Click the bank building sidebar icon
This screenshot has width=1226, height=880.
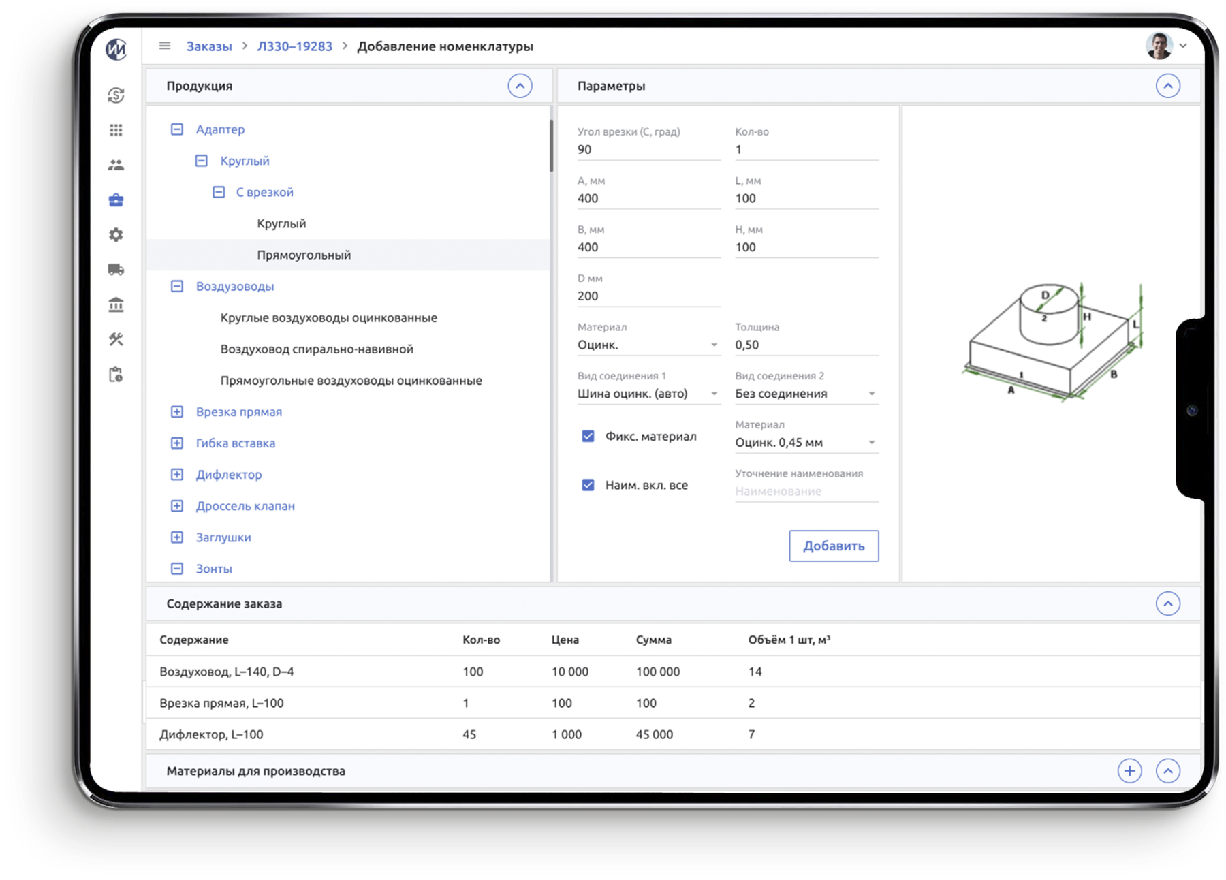point(116,304)
